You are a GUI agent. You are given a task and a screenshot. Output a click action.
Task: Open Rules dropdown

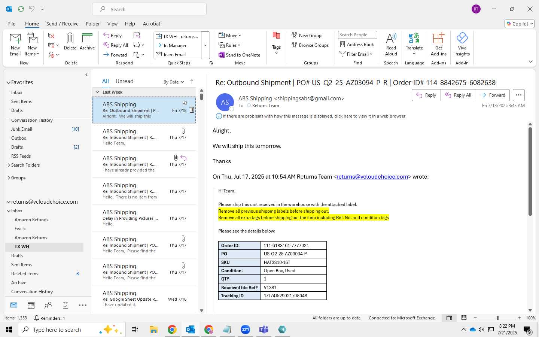(x=229, y=45)
